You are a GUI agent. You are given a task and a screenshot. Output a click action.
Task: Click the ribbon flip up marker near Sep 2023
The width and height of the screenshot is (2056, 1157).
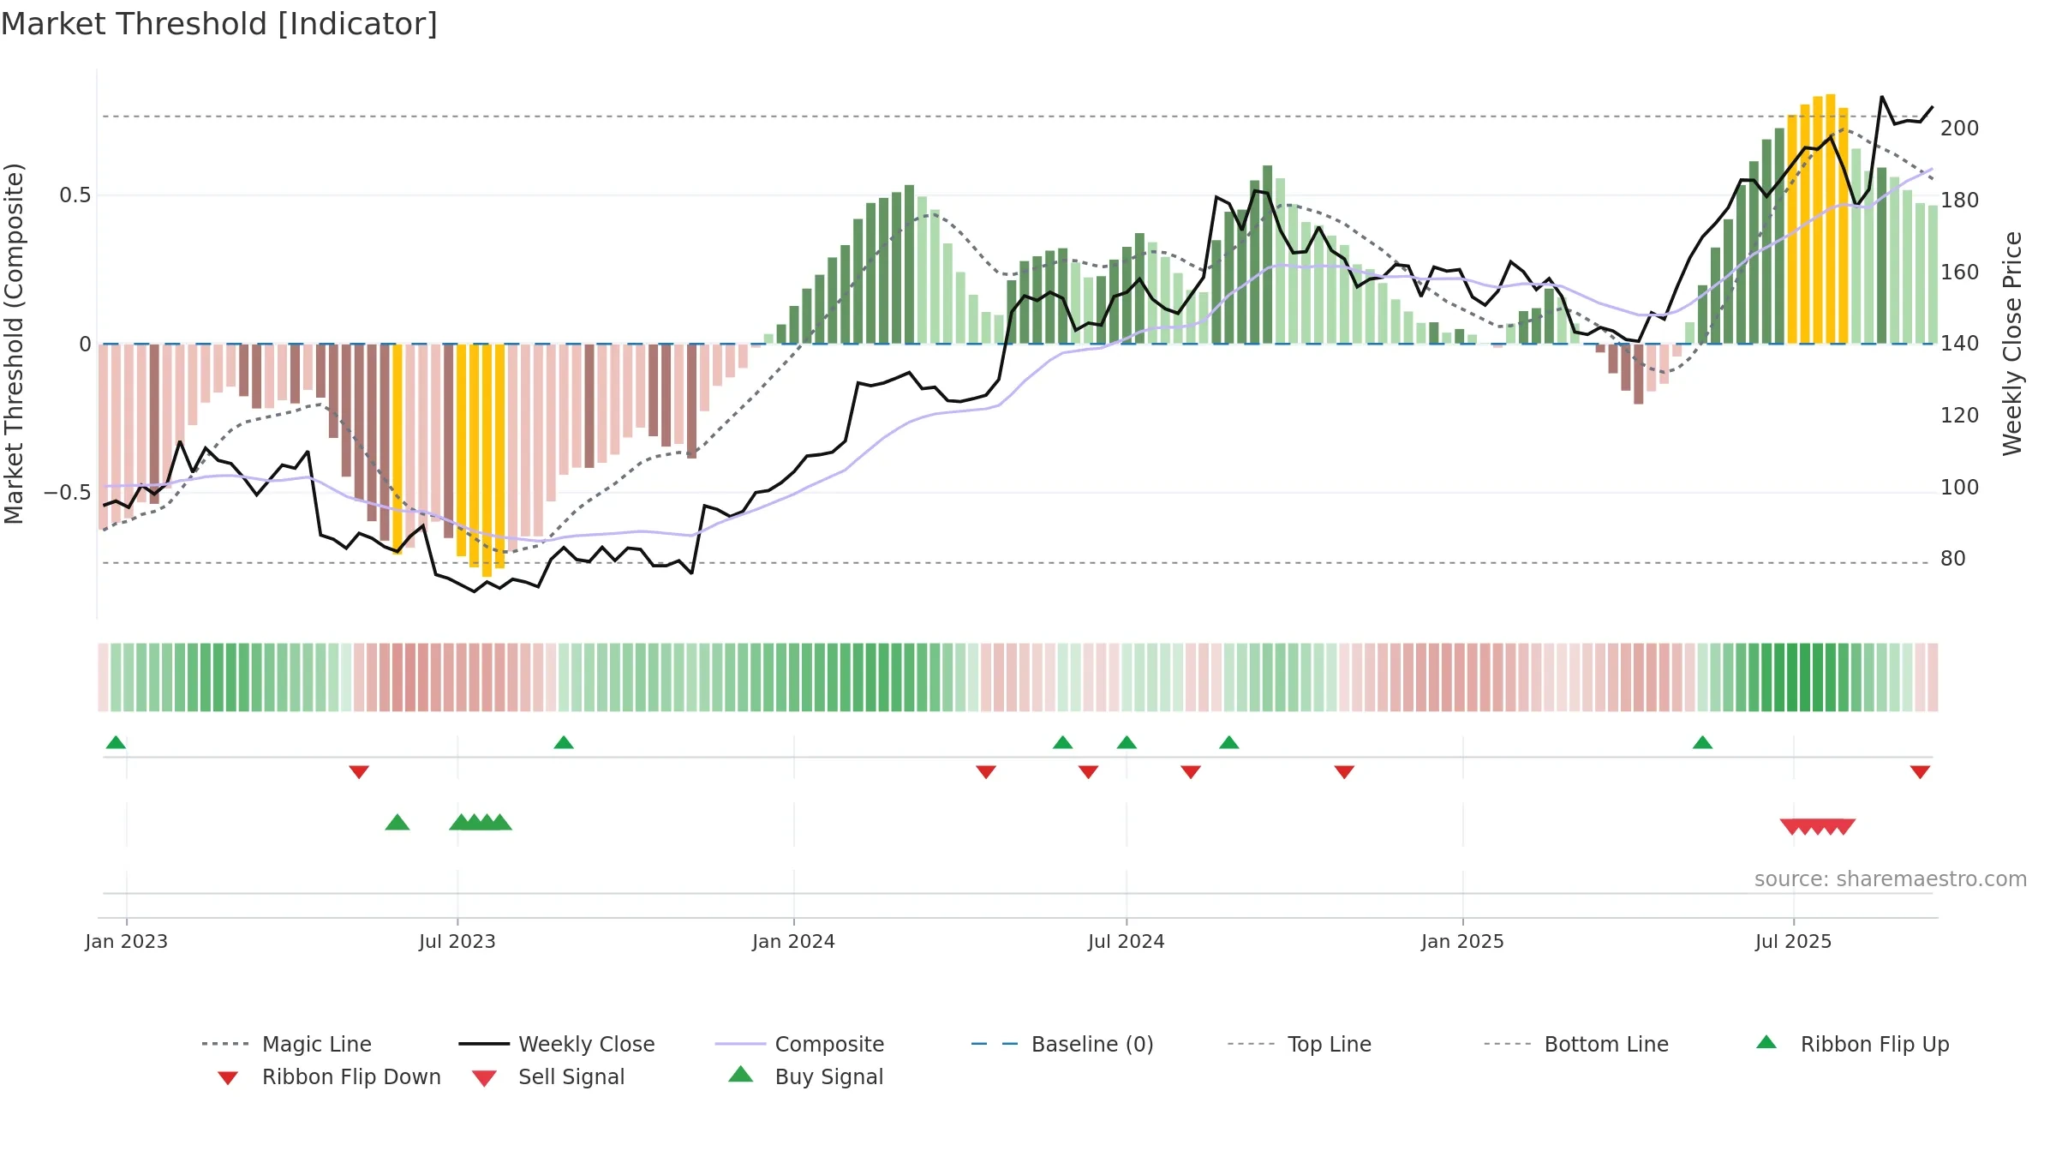[564, 742]
